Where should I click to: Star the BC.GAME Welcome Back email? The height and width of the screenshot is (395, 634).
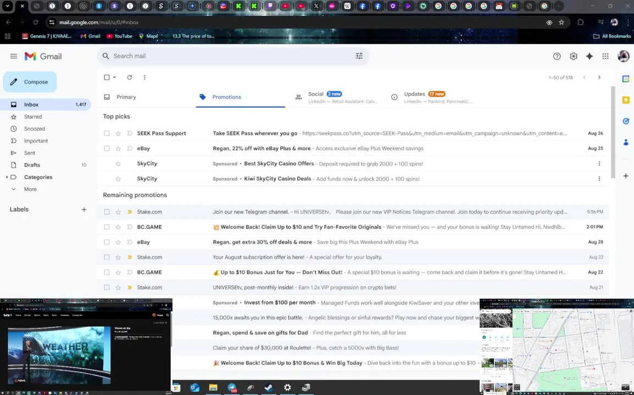tap(118, 227)
